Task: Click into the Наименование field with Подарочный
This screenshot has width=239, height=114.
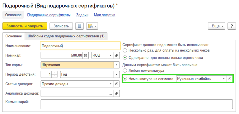Action: pos(80,46)
